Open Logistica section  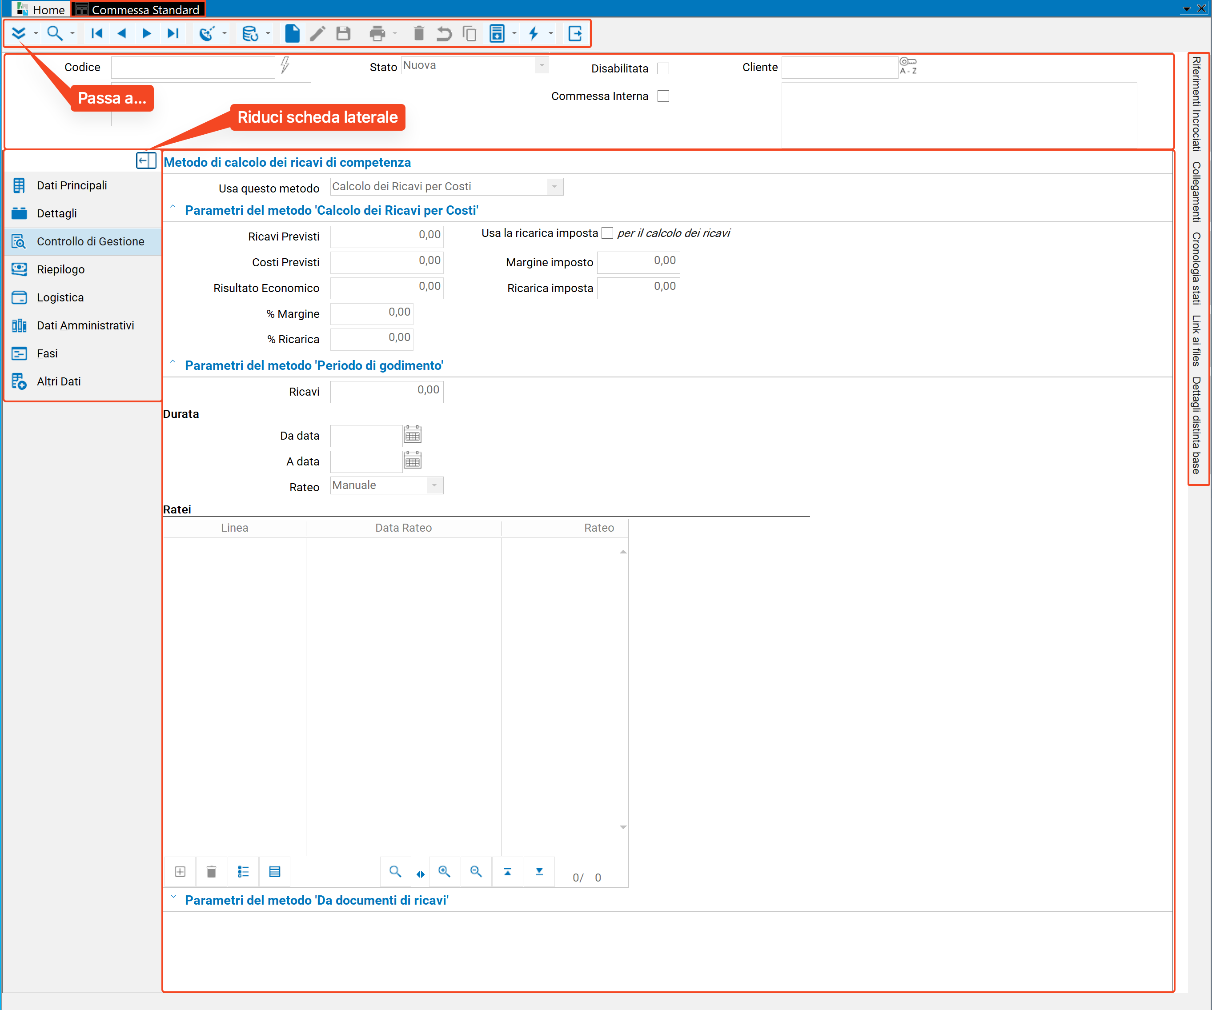(x=83, y=297)
